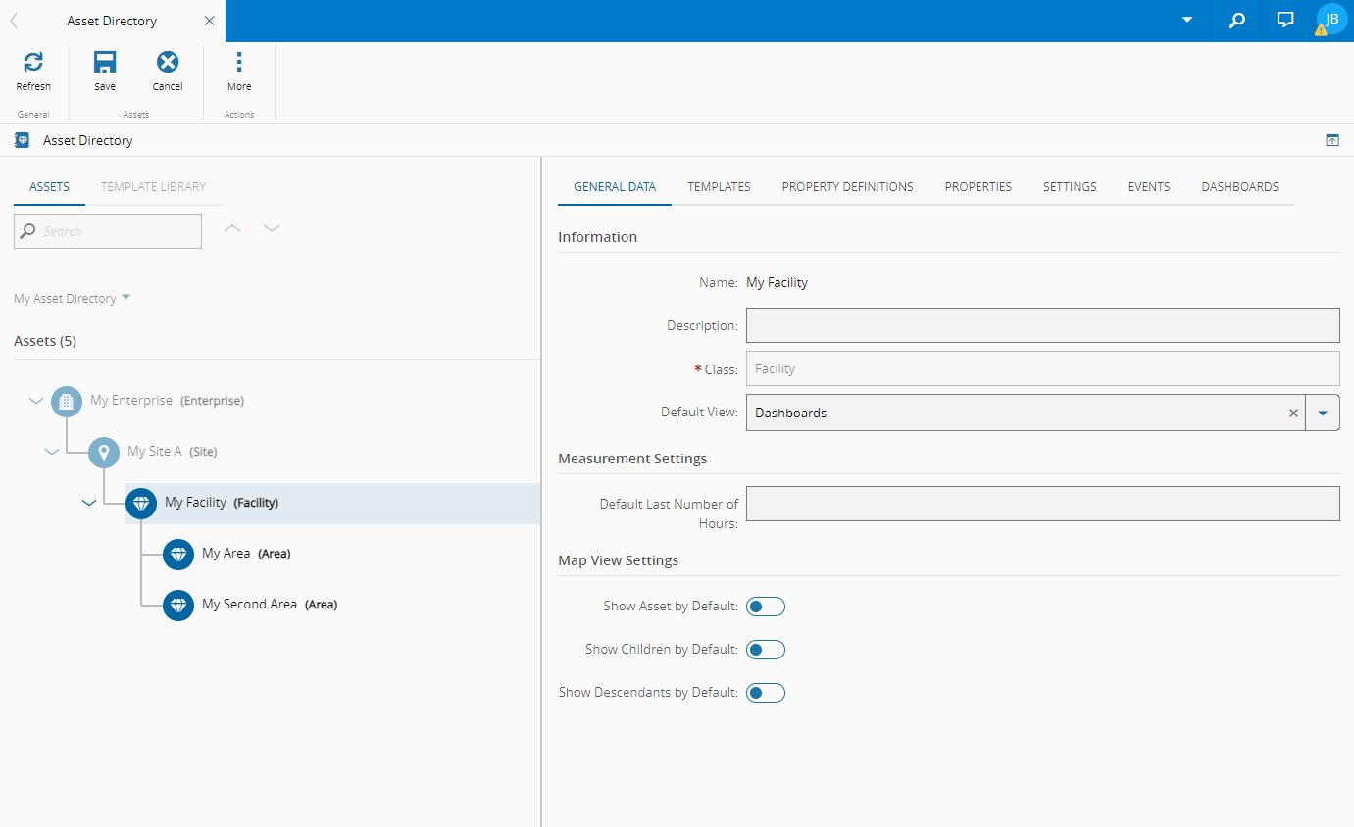
Task: Click the Save disk icon
Action: [x=105, y=63]
